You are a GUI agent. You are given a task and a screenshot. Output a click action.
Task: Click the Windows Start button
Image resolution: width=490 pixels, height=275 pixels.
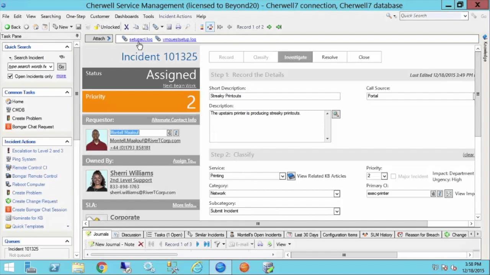[9, 267]
